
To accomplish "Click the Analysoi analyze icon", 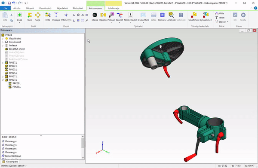I will pyautogui.click(x=171, y=15).
